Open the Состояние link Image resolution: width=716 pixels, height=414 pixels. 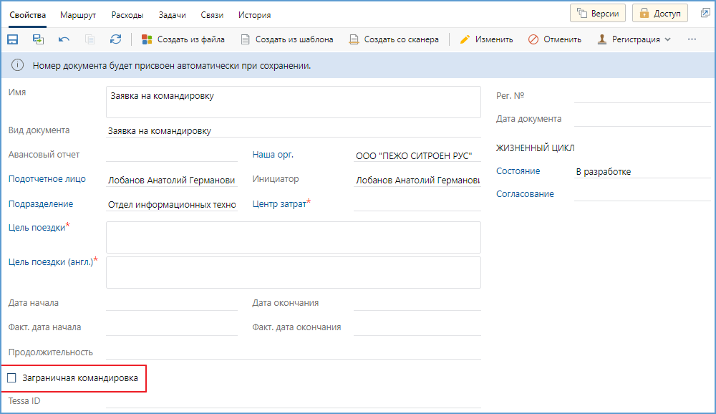(x=518, y=171)
